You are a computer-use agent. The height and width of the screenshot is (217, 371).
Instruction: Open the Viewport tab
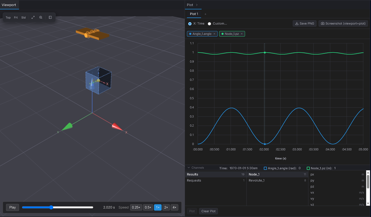9,5
